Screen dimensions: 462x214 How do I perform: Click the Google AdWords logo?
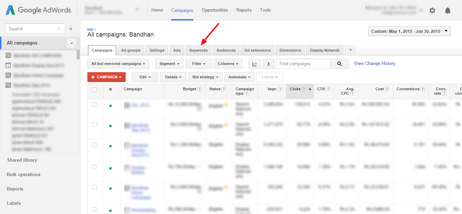(x=38, y=10)
